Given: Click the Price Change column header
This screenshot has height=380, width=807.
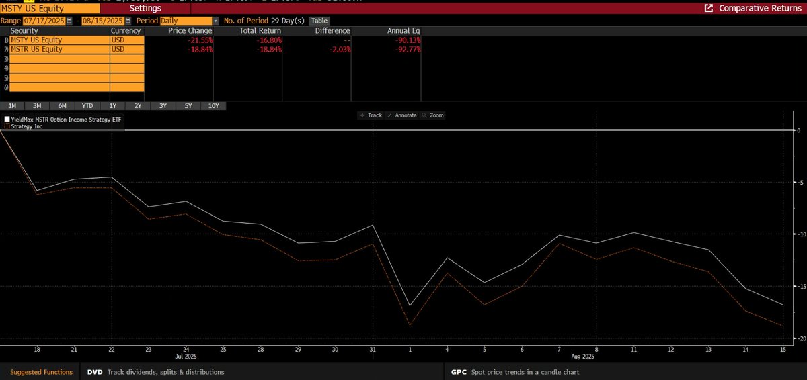Looking at the screenshot, I should click(190, 31).
